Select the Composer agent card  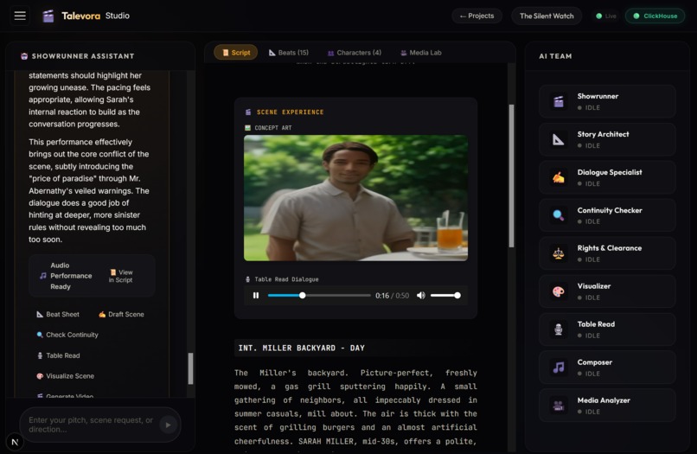[x=607, y=368]
